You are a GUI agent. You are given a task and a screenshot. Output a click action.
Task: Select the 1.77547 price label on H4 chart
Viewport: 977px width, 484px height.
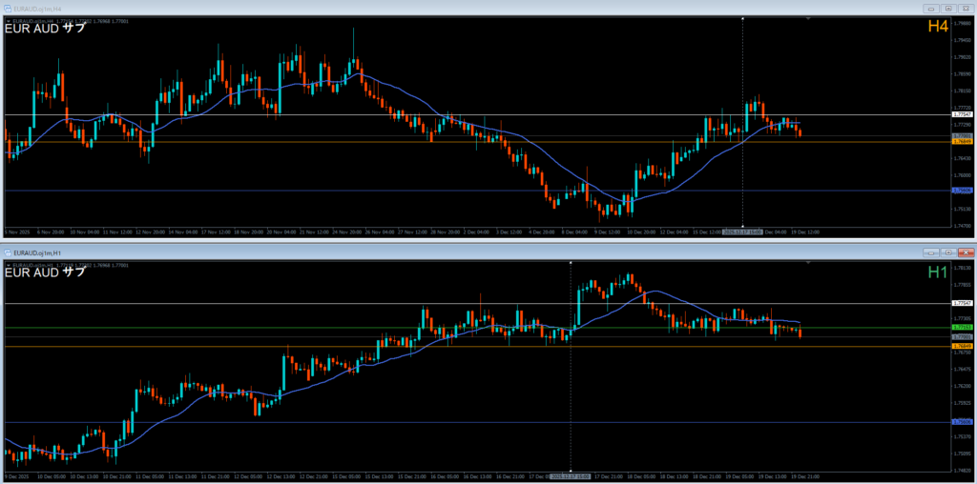point(962,114)
